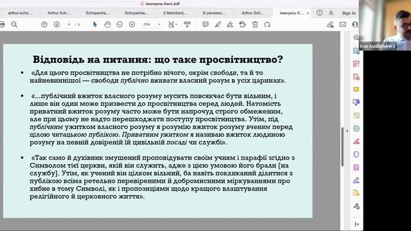Click the share link icon
The width and height of the screenshot is (411, 231).
click(x=330, y=24)
